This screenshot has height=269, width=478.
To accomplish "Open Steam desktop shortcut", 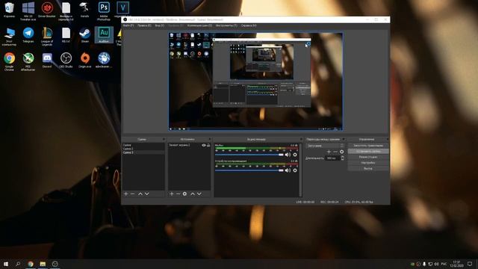I will point(84,35).
